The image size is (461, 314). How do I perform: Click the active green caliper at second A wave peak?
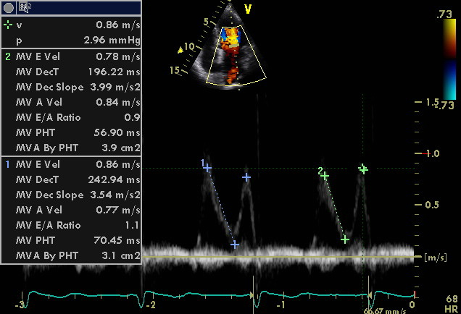363,169
